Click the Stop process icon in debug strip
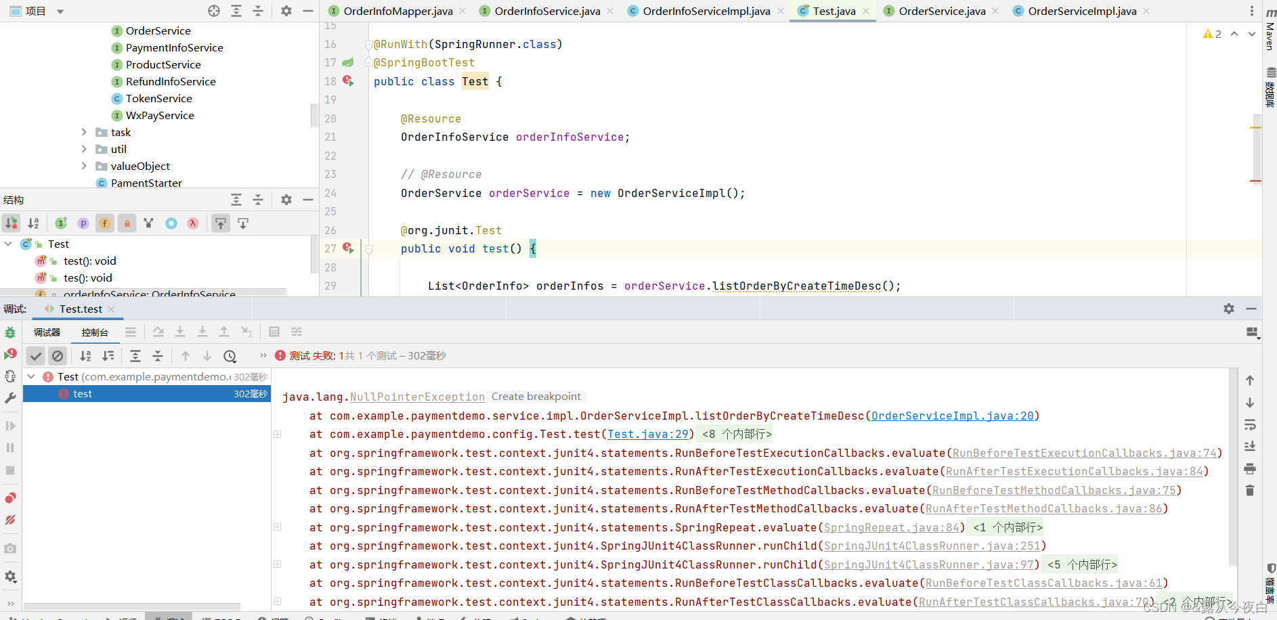This screenshot has width=1277, height=620. [x=10, y=470]
